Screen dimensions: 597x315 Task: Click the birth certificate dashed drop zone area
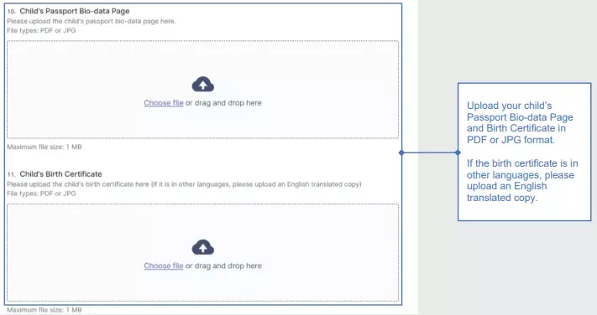point(203,253)
